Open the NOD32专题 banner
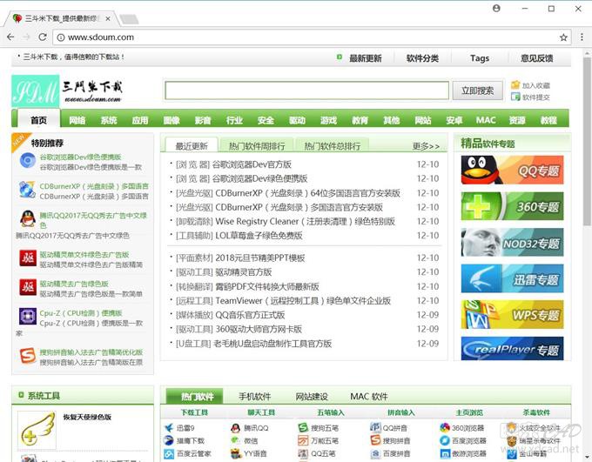The image size is (592, 462). (x=512, y=243)
